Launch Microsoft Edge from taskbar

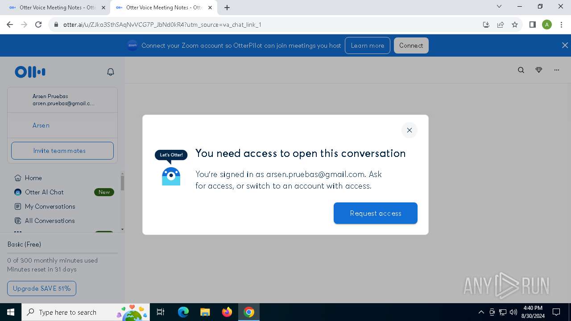[183, 312]
